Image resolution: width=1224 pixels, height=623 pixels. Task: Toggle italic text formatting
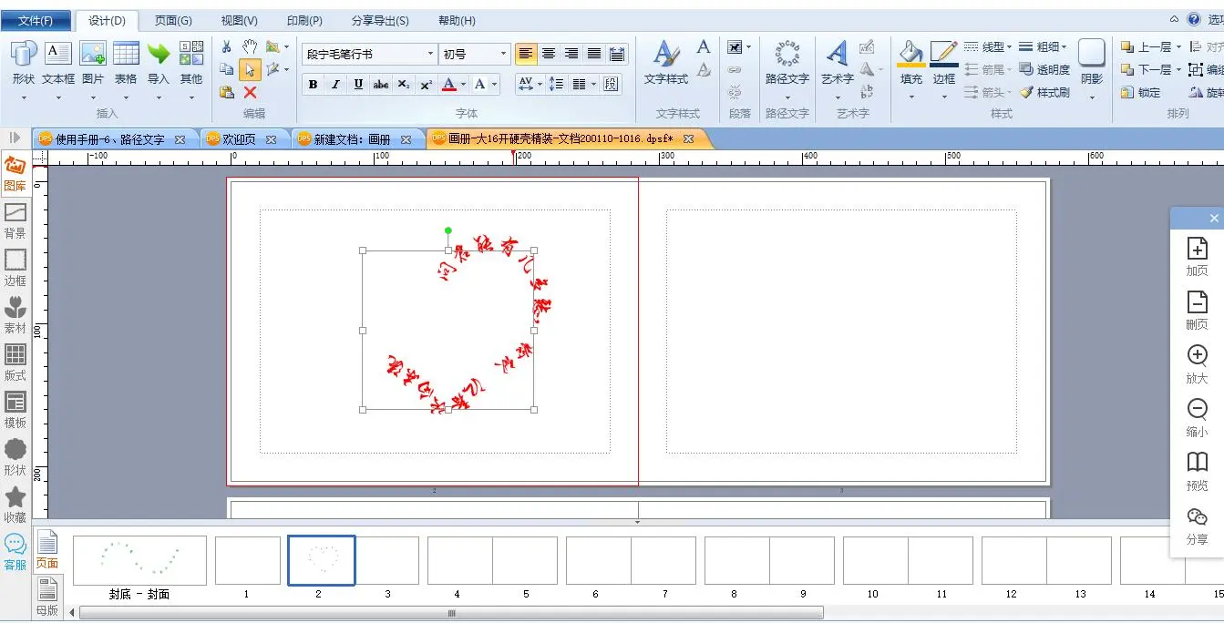pos(335,85)
